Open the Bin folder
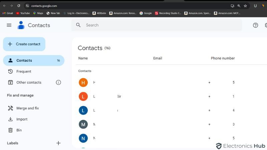267x150 pixels. click(19, 130)
